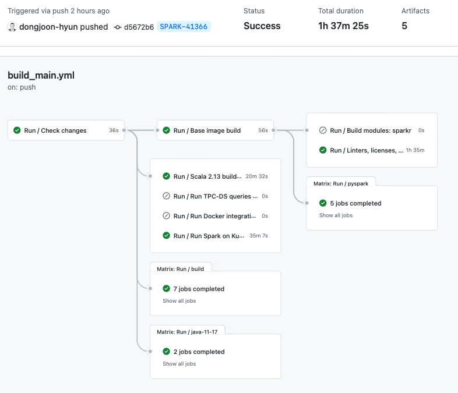Viewport: 458px width, 393px height.
Task: Click the green check on Base image build
Action: [x=167, y=130]
